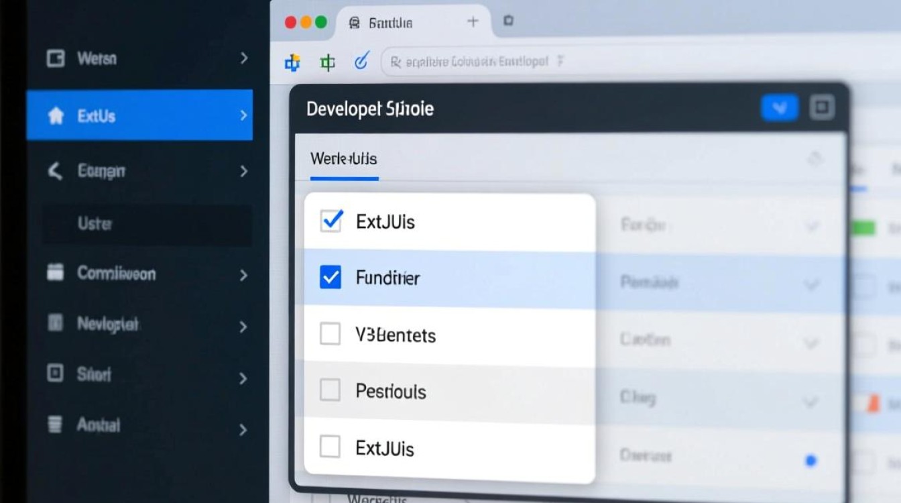
Task: Expand the Comniiseon sidebar chevron
Action: [244, 275]
